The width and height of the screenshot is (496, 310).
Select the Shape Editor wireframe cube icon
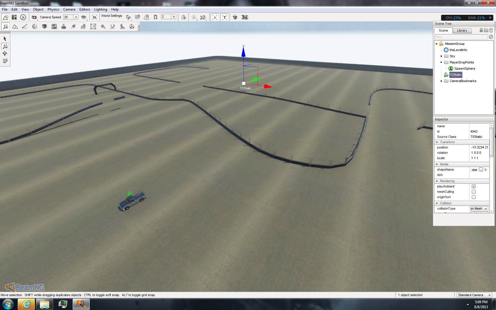(132, 27)
